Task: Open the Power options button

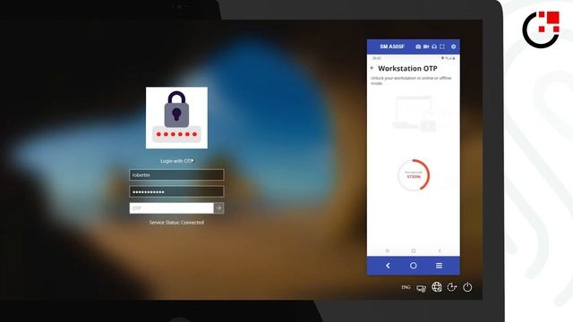Action: (x=467, y=287)
